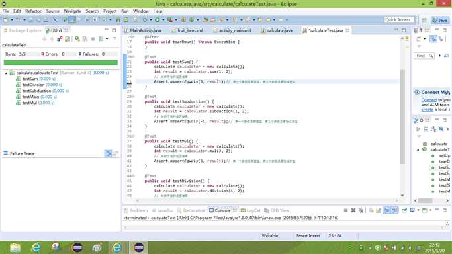Click the New file icon in main toolbar
This screenshot has height=254, width=452.
click(6, 20)
